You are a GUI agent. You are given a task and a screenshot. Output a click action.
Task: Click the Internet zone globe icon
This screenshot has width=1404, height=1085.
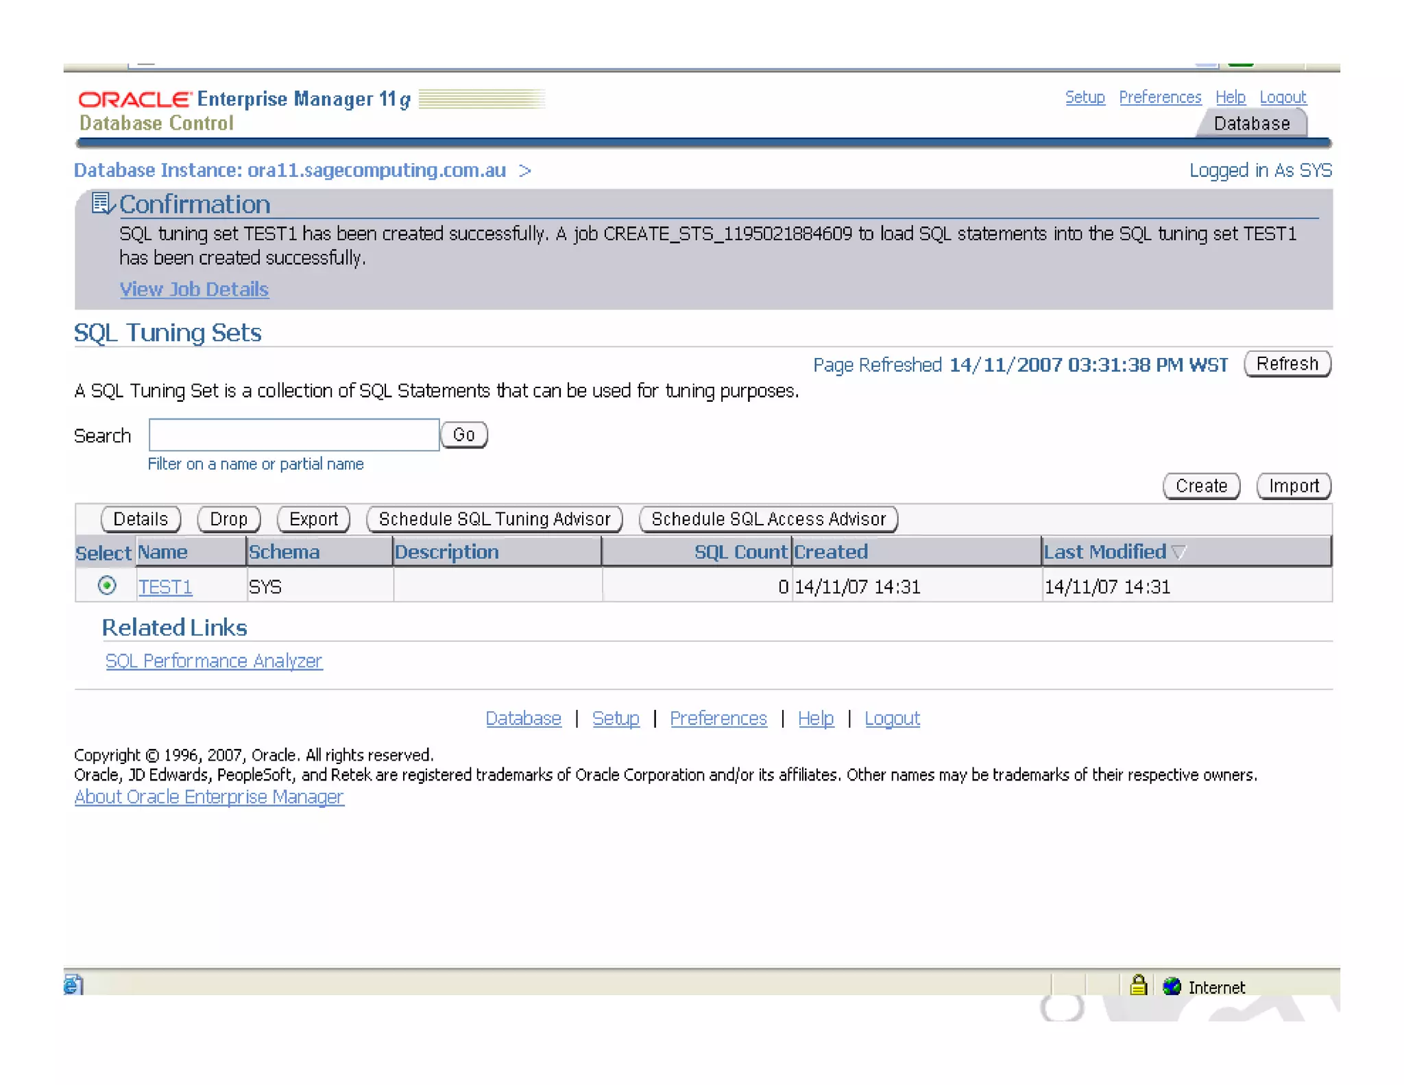1172,986
